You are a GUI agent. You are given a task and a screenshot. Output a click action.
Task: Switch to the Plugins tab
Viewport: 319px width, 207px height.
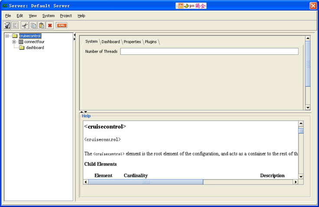(x=151, y=42)
